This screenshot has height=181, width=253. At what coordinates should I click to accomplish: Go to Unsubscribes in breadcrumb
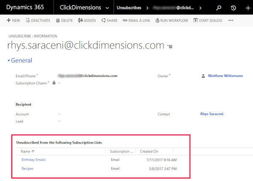129,8
